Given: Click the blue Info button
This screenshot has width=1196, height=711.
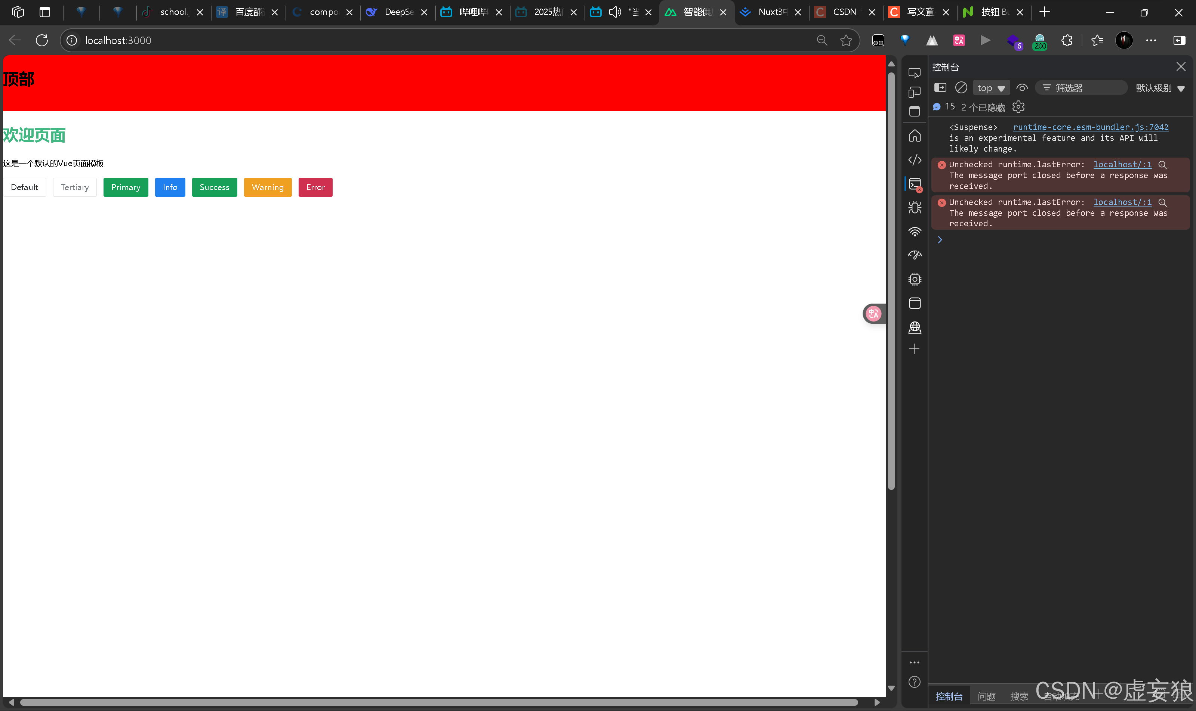Looking at the screenshot, I should click(x=170, y=187).
